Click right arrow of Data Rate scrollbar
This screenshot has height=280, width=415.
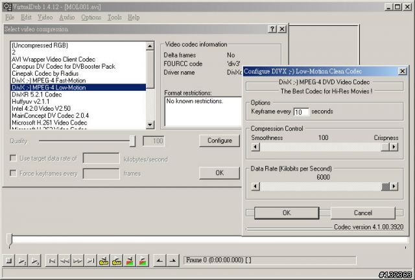click(x=394, y=186)
